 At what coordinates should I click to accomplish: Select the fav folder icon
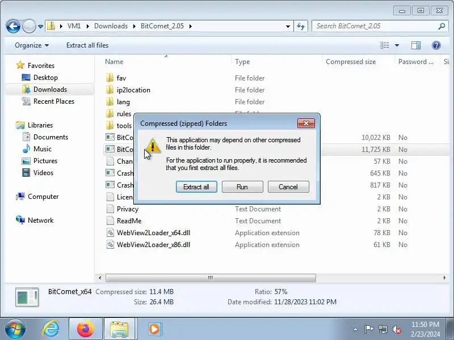tap(110, 78)
